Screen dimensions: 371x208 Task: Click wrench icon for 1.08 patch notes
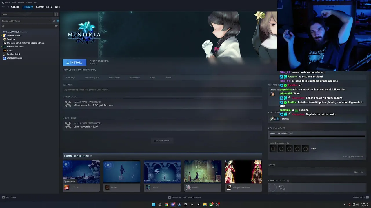pos(68,104)
